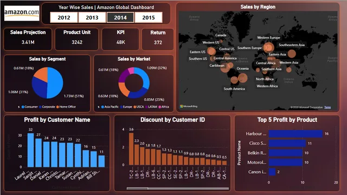The height and width of the screenshot is (195, 347).
Task: Click the North Africa map label
Action: click(x=265, y=79)
